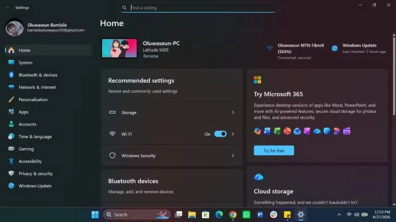396x222 pixels.
Task: Open Windows Update from the sidebar
Action: click(48, 186)
